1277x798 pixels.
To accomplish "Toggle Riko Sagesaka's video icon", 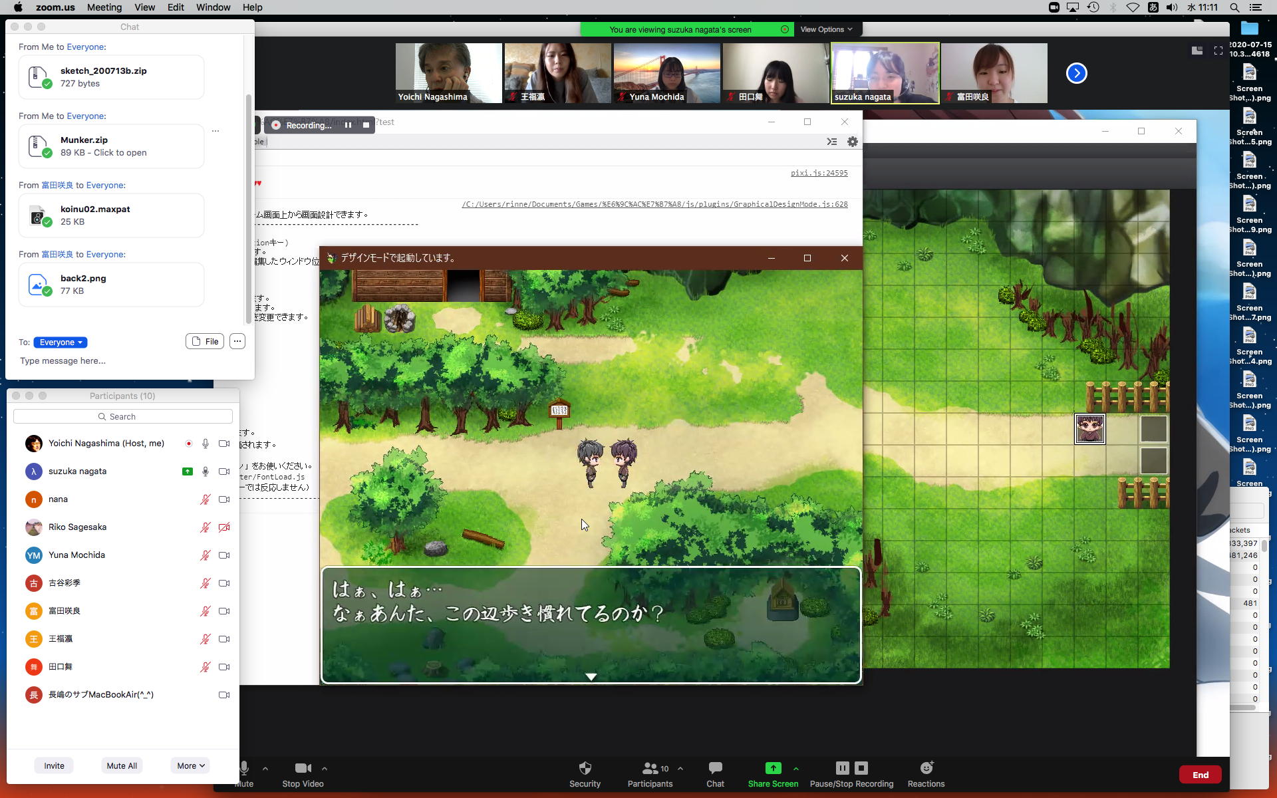I will coord(224,527).
